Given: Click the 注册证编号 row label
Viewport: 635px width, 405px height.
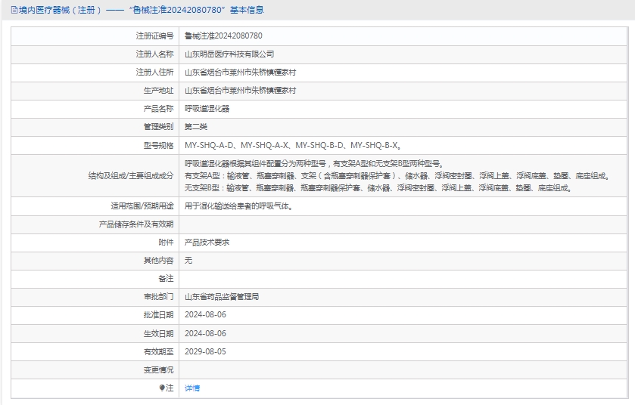Looking at the screenshot, I should click(154, 36).
